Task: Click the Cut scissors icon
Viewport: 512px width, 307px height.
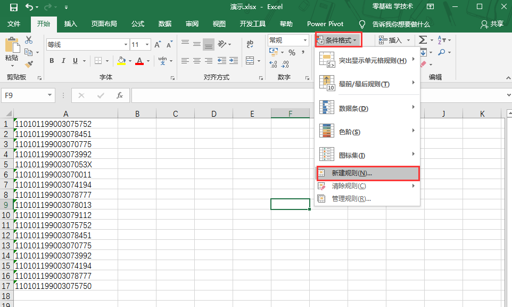Action: pos(29,40)
